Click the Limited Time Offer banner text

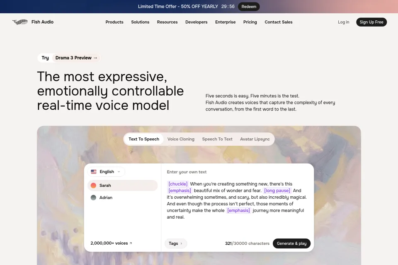click(178, 7)
